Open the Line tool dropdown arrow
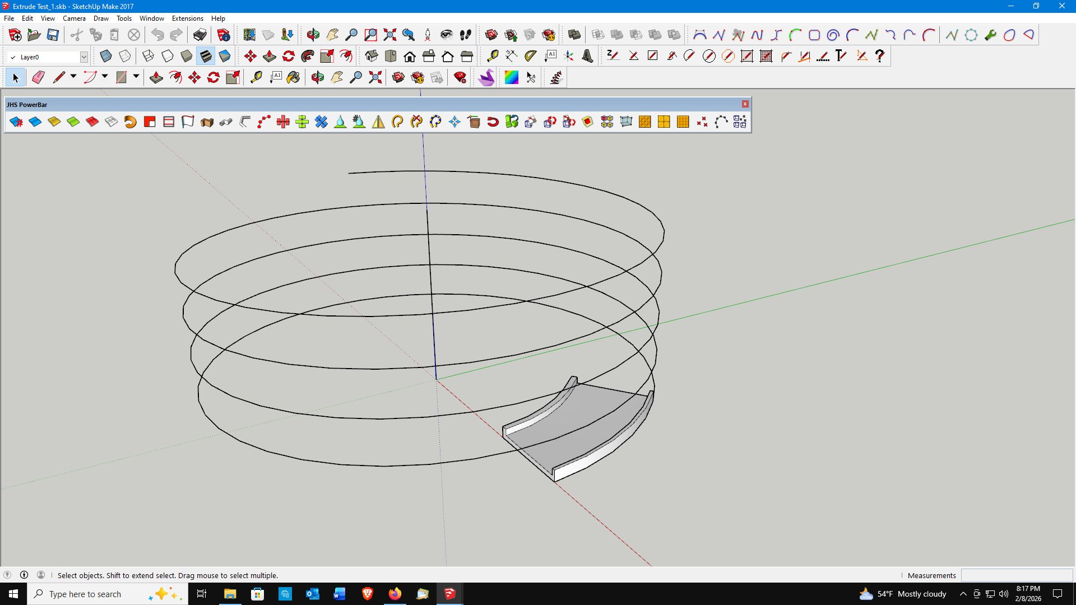The height and width of the screenshot is (605, 1076). pos(73,76)
